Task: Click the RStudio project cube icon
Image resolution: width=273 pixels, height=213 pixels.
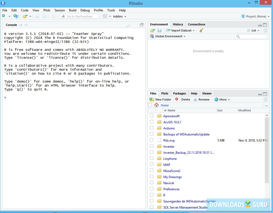Action: coord(243,16)
